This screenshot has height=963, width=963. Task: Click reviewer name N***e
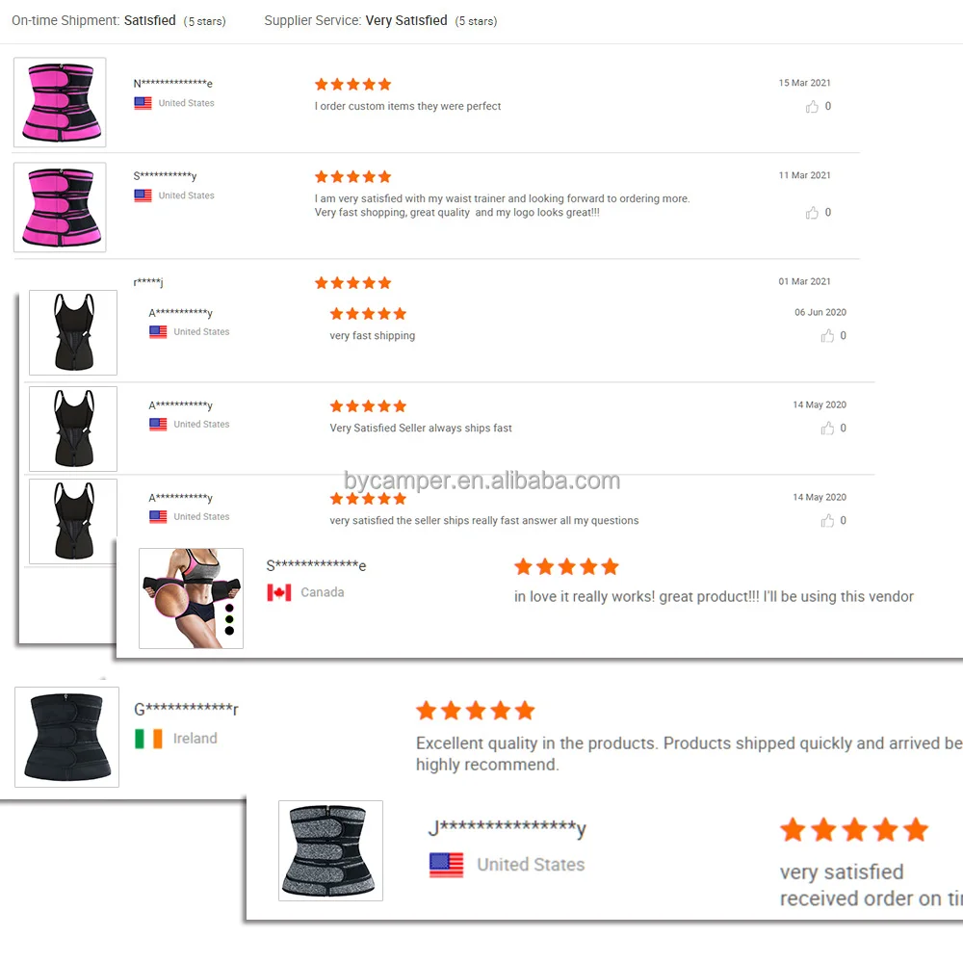pyautogui.click(x=173, y=84)
